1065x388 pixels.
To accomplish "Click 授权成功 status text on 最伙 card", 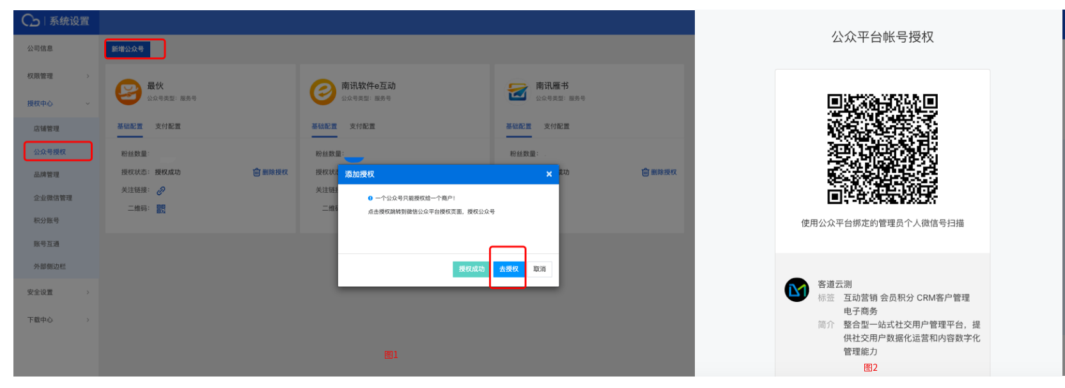I will point(167,172).
